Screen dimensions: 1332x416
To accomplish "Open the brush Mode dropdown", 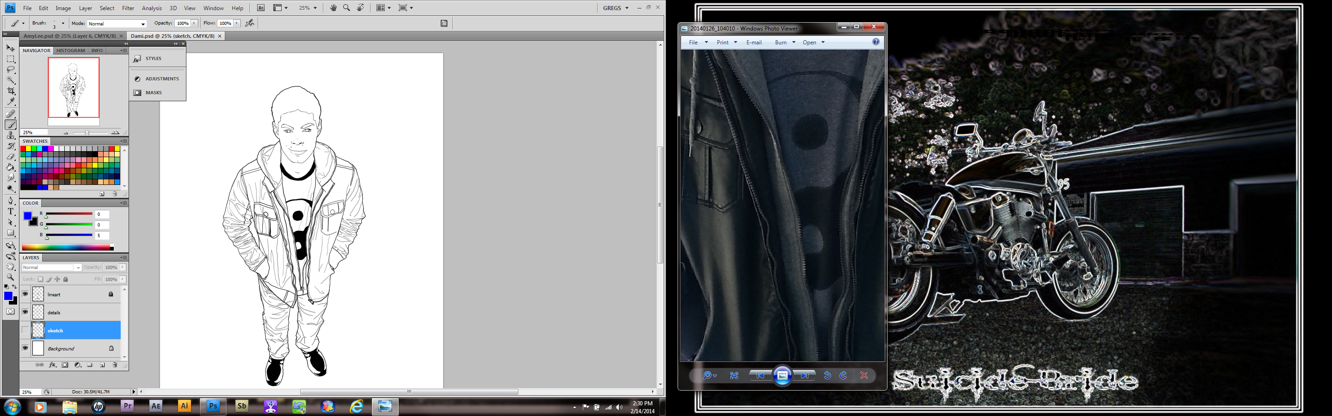I will tap(117, 24).
